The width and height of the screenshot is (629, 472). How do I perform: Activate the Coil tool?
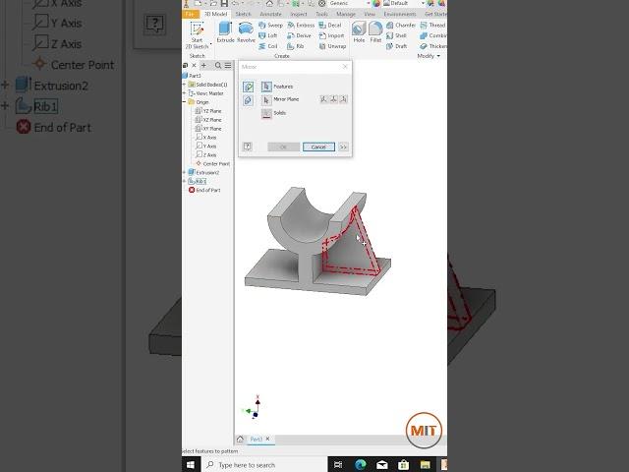tap(268, 46)
